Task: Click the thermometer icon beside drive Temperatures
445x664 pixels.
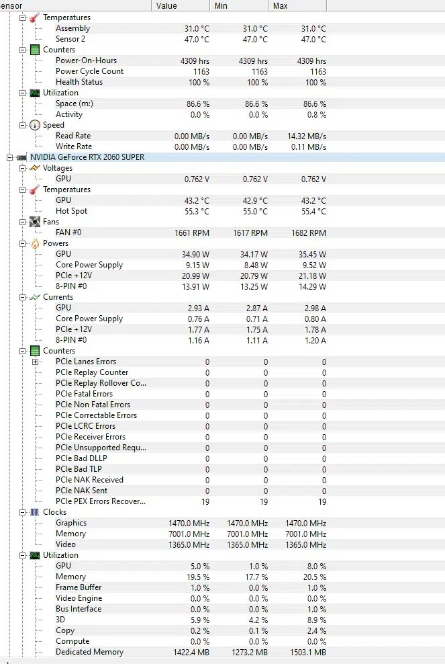Action: click(35, 17)
